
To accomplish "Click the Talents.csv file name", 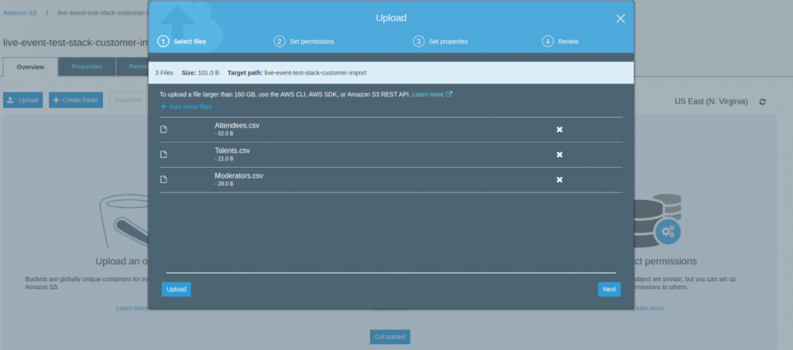I will (232, 151).
